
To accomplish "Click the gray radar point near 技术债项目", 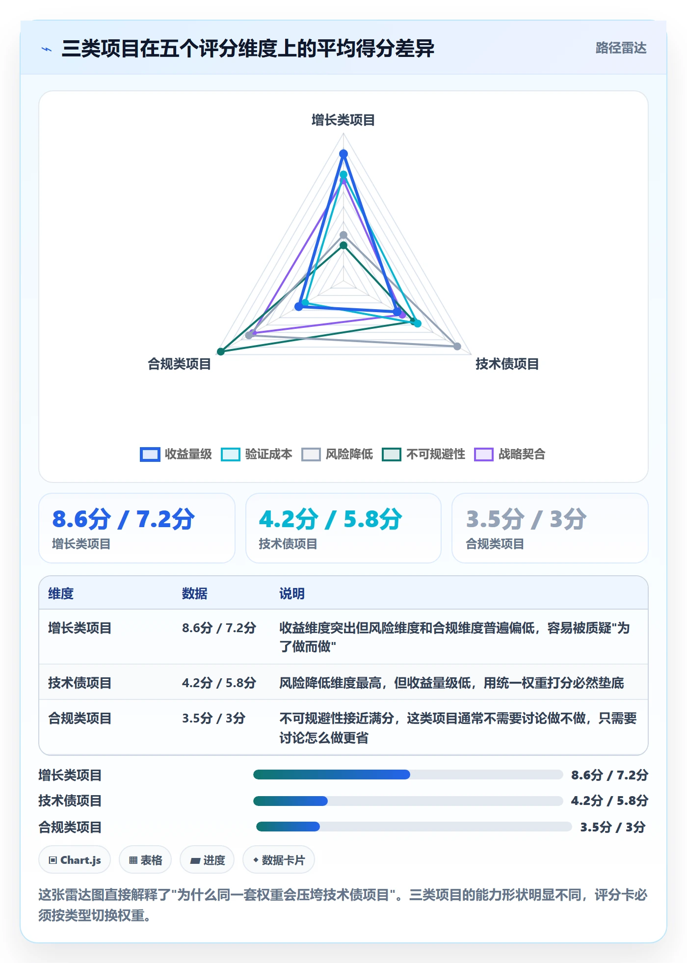I will click(457, 347).
